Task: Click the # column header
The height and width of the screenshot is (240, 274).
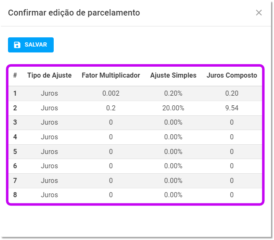Action: point(15,76)
